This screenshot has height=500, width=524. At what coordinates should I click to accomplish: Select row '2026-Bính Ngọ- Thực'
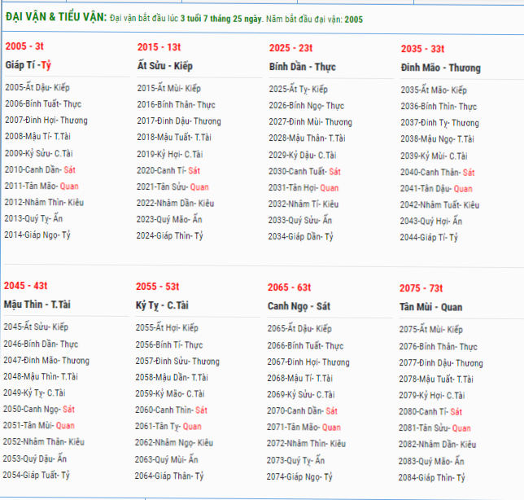click(x=307, y=106)
